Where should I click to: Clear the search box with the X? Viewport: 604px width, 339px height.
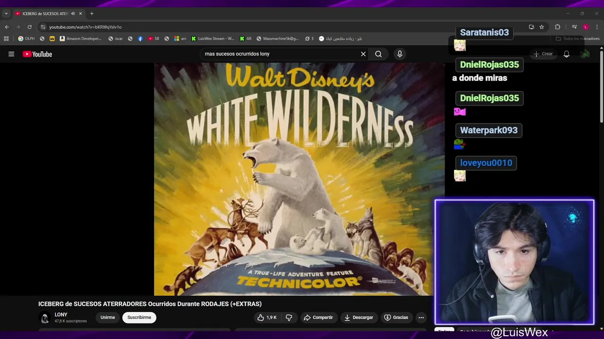(363, 54)
